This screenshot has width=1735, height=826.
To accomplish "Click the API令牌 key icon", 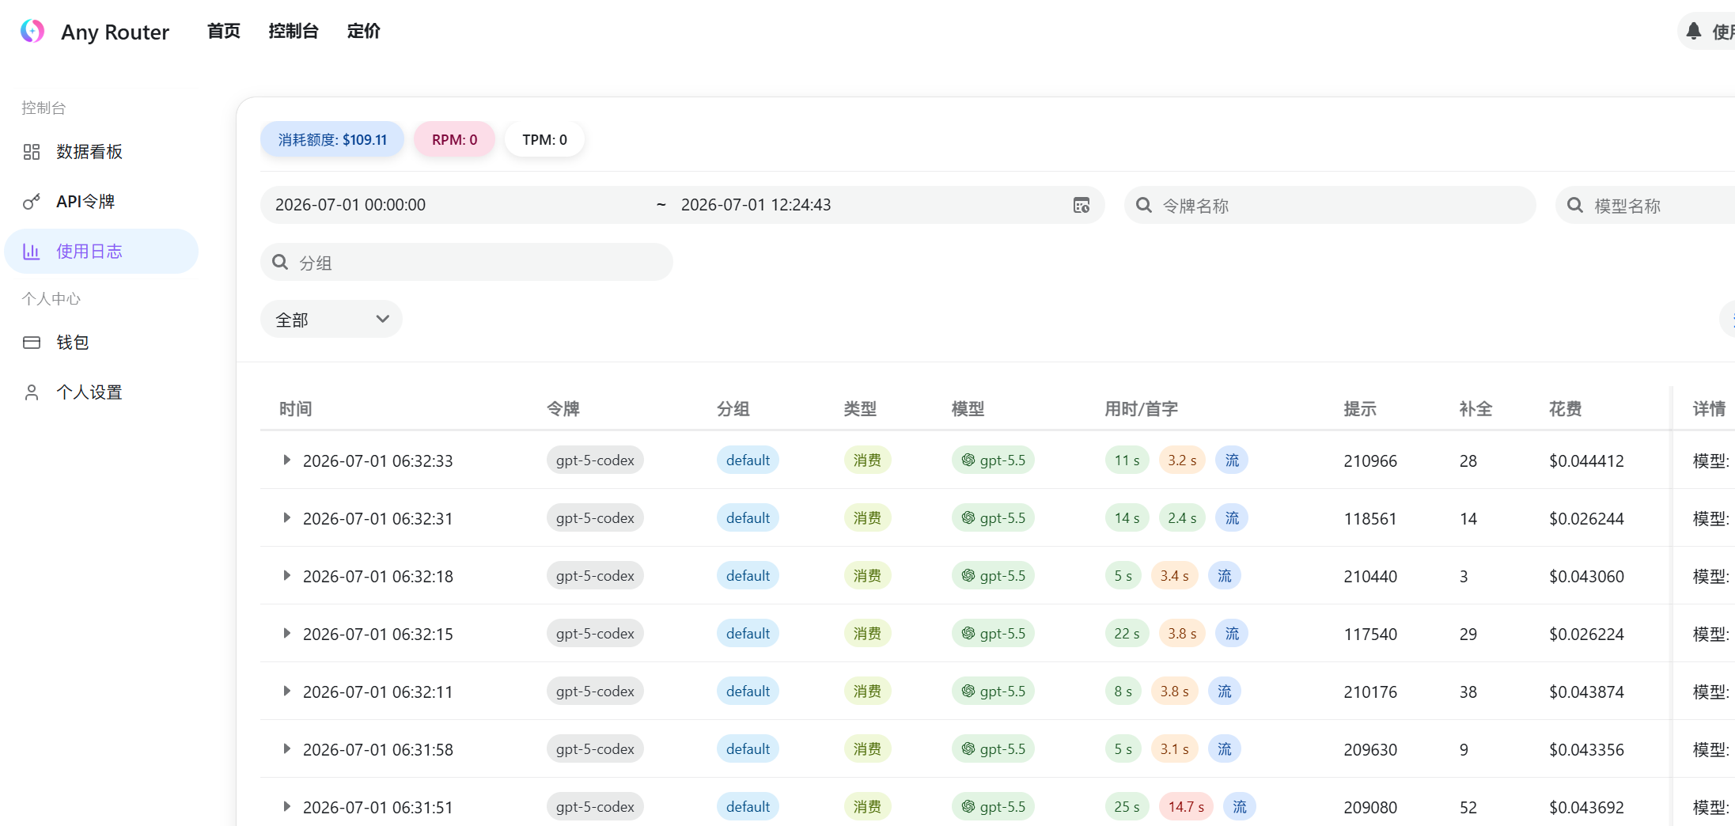I will (x=32, y=202).
